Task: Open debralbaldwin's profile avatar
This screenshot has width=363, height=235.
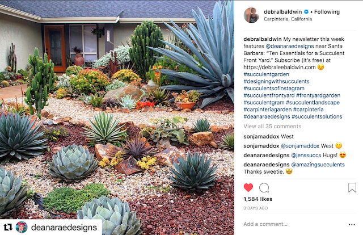Action: pos(251,15)
